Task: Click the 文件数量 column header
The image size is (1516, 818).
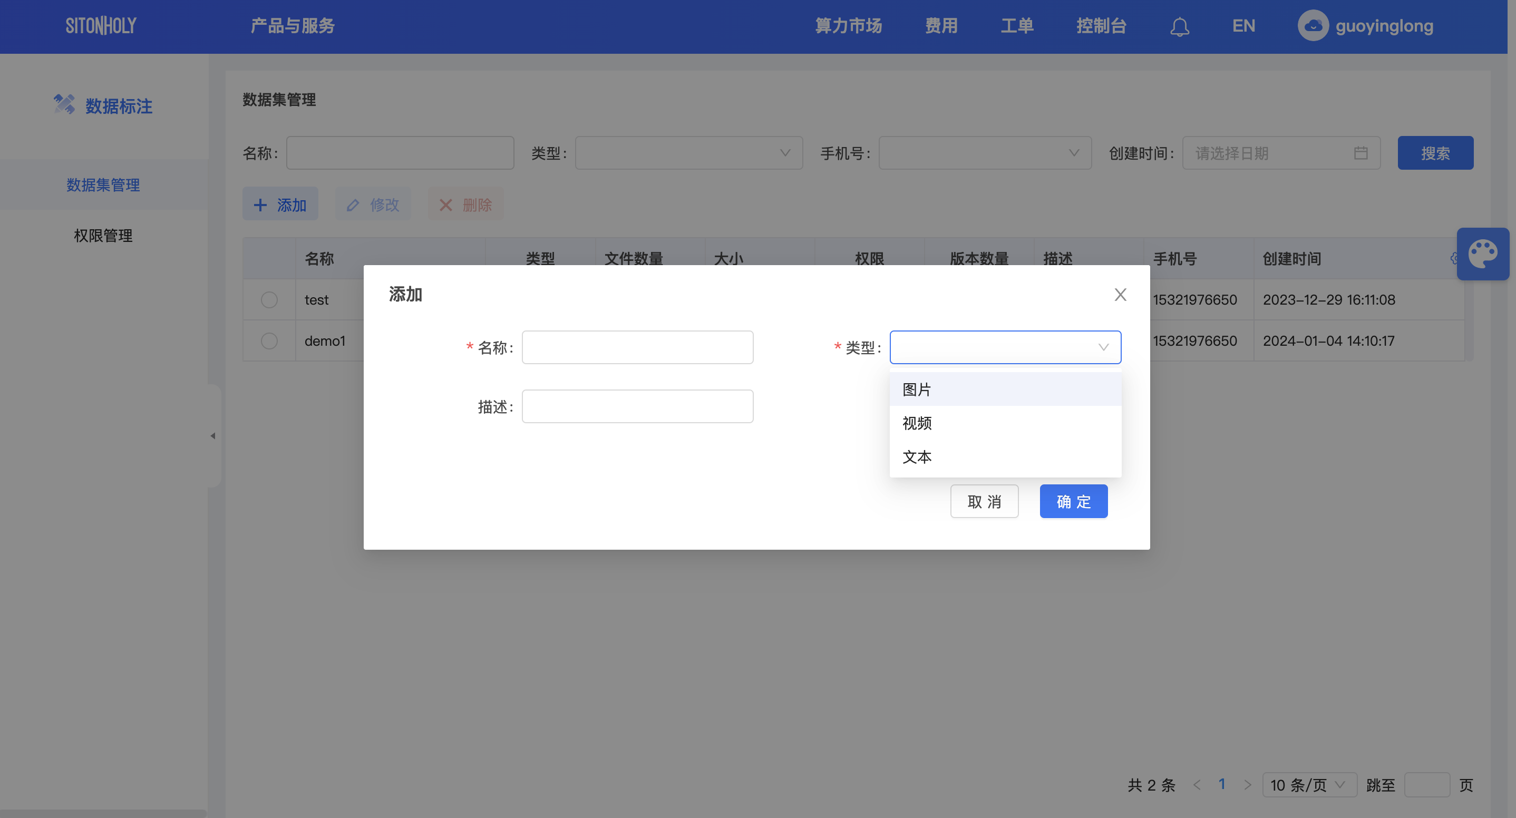Action: pyautogui.click(x=633, y=258)
